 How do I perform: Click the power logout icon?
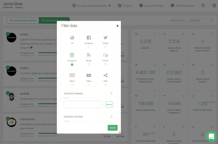(x=214, y=6)
